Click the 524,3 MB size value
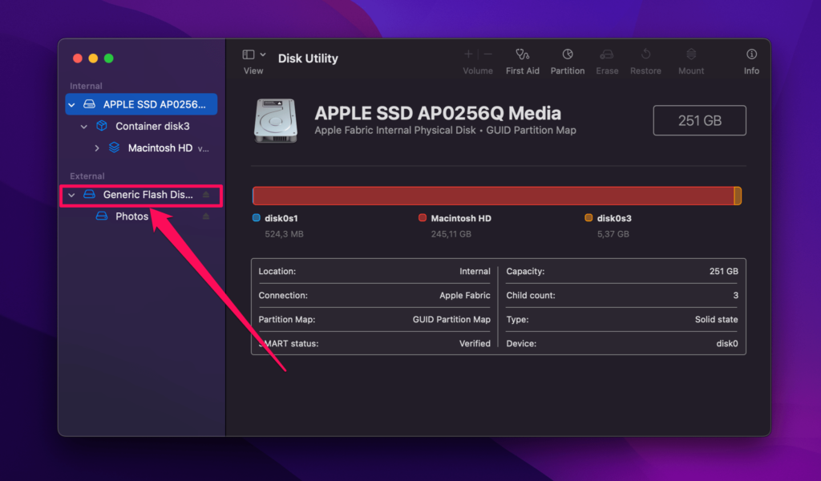Screen dimensions: 821x481 [284, 234]
